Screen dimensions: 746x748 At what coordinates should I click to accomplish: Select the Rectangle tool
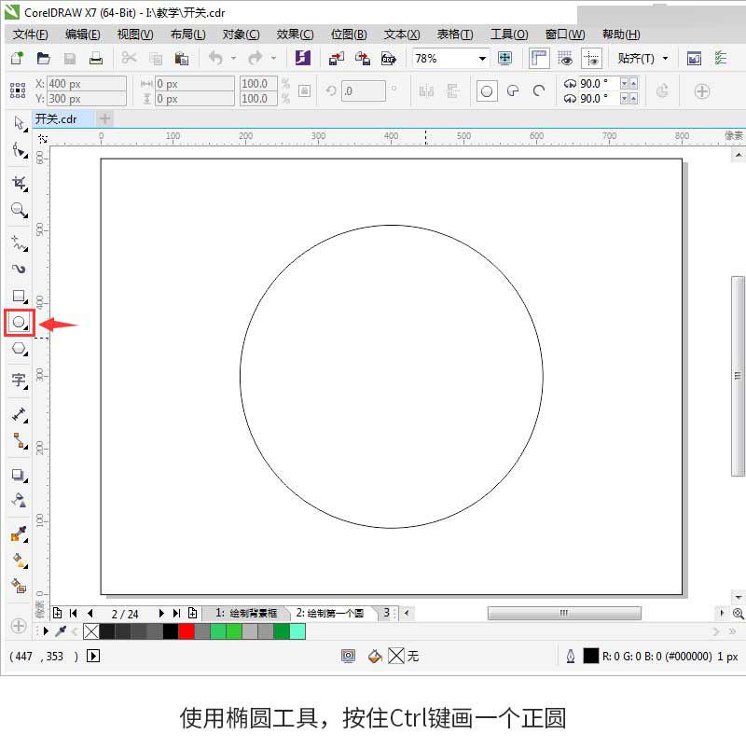coord(19,297)
